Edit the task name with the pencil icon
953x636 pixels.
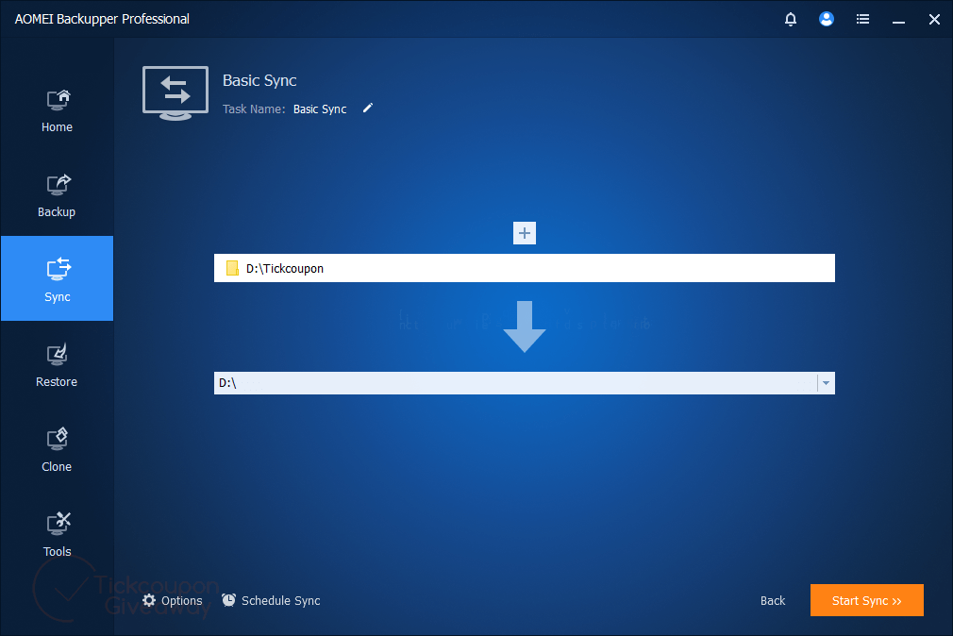tap(367, 108)
